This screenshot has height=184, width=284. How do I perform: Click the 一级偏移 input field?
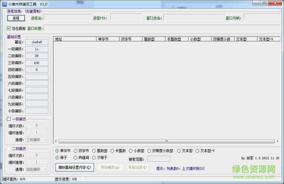tap(37, 49)
